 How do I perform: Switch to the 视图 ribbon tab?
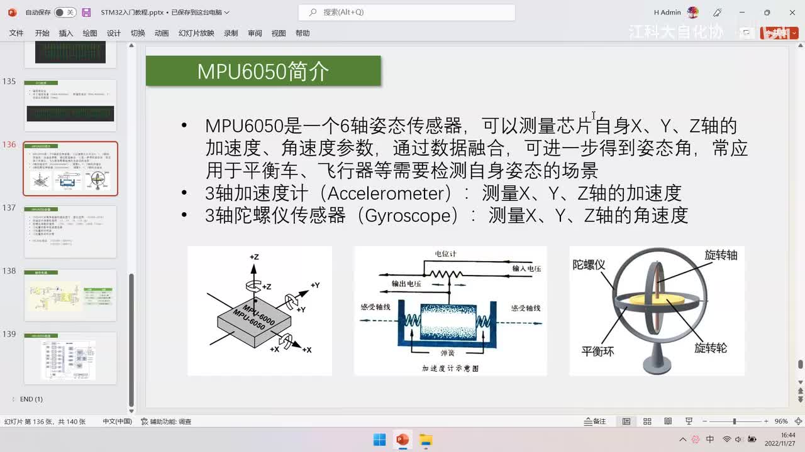click(279, 33)
